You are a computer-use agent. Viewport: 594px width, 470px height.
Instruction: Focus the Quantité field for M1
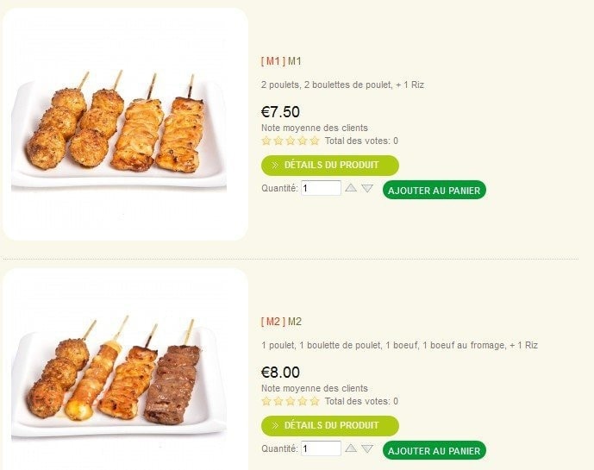pos(321,188)
